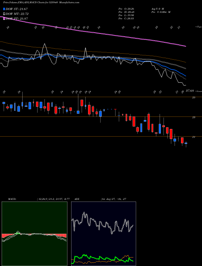Screen dimensions: 202x266
Task: Click the 'MACD:' panel heading
Action: tap(12, 199)
